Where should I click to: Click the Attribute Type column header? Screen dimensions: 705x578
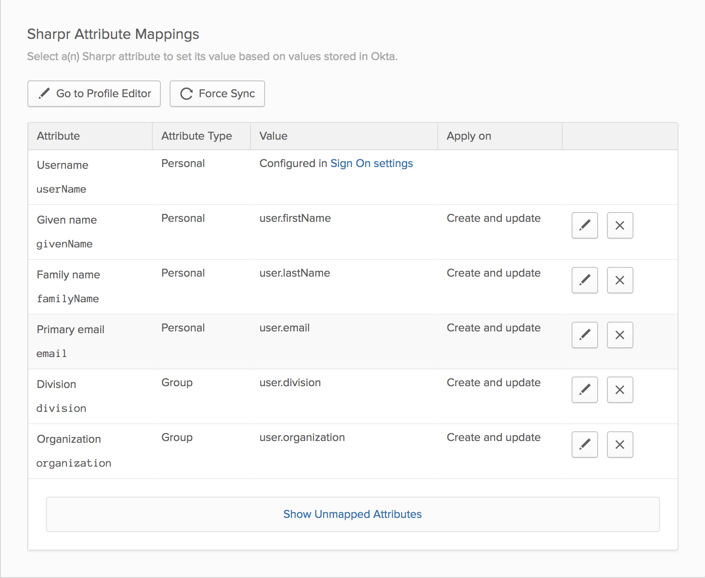tap(197, 136)
